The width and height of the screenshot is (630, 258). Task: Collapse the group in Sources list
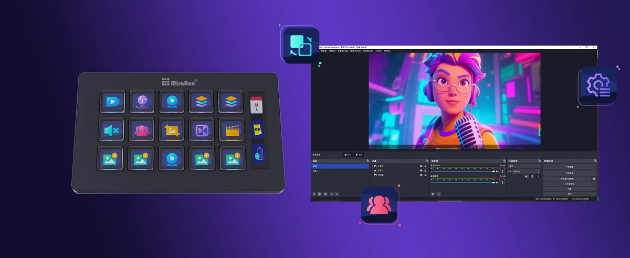pyautogui.click(x=373, y=166)
